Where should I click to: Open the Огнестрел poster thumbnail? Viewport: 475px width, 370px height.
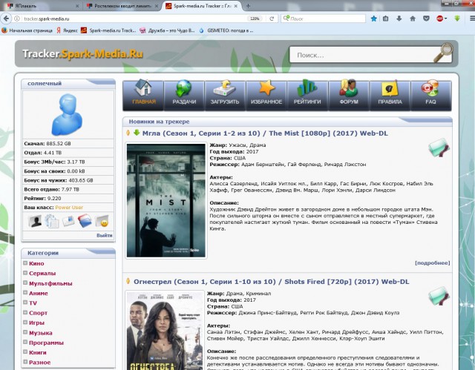click(165, 331)
